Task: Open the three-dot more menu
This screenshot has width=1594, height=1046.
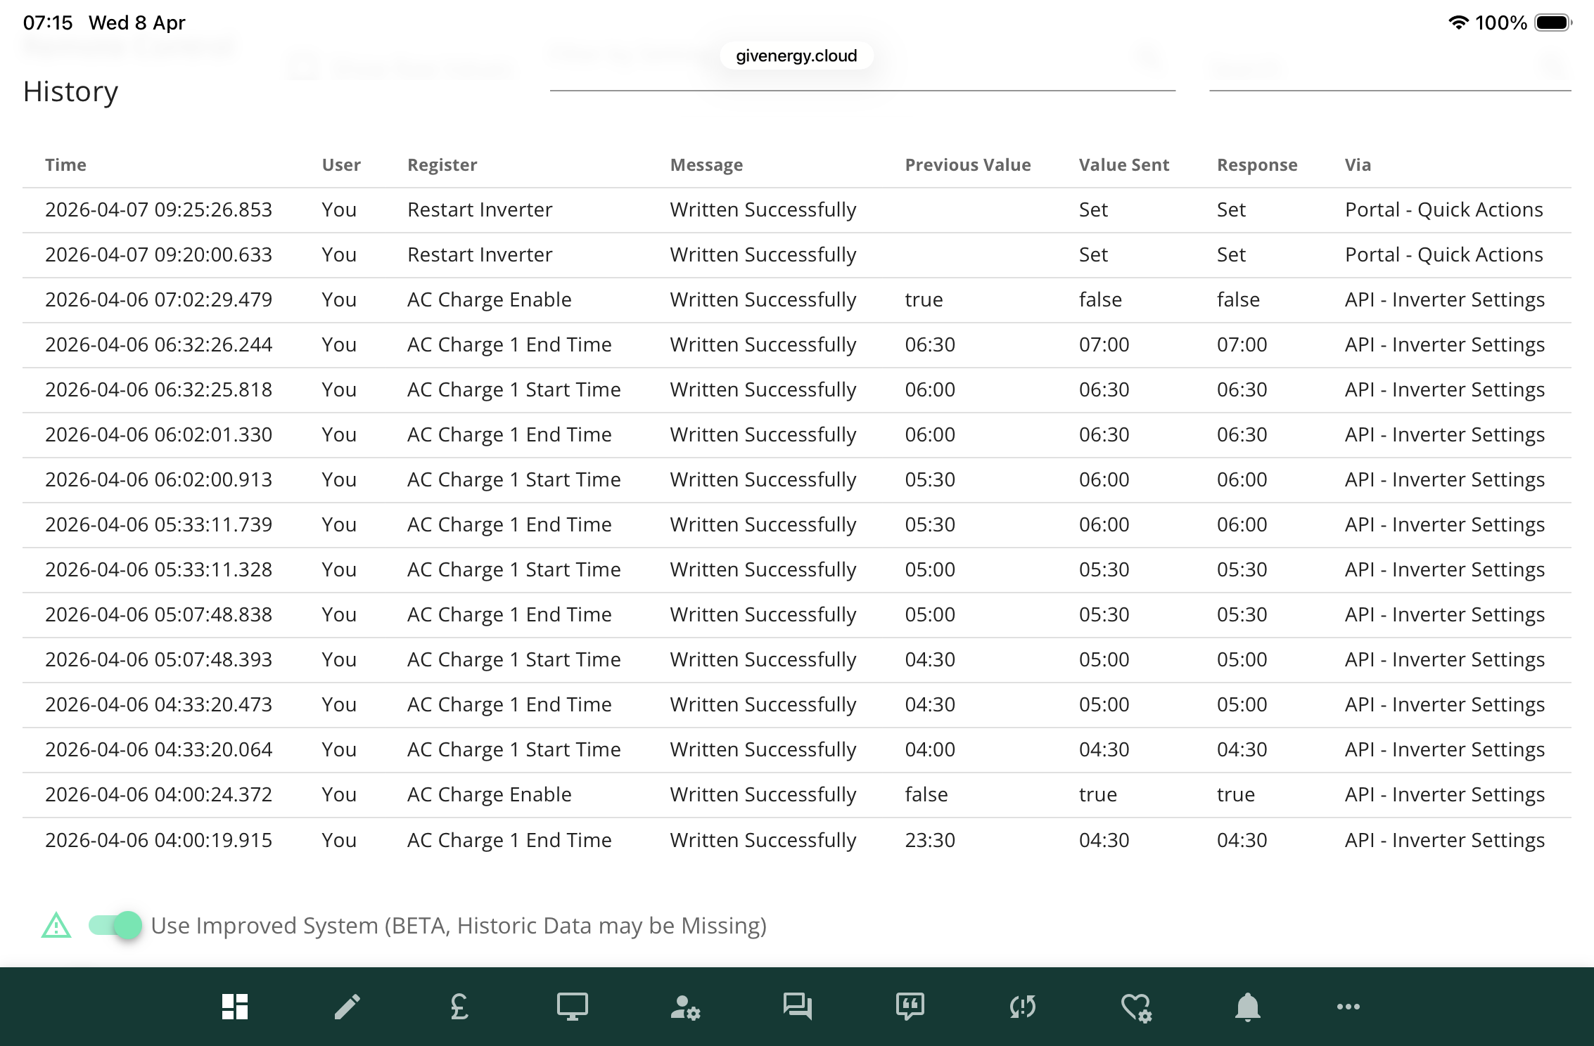Action: [x=1348, y=1007]
